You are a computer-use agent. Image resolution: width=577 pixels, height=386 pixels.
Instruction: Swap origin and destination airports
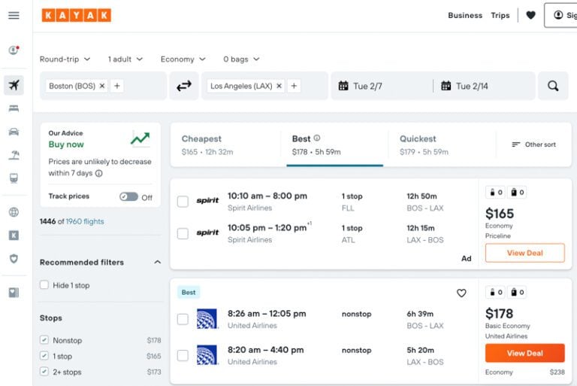pyautogui.click(x=184, y=86)
